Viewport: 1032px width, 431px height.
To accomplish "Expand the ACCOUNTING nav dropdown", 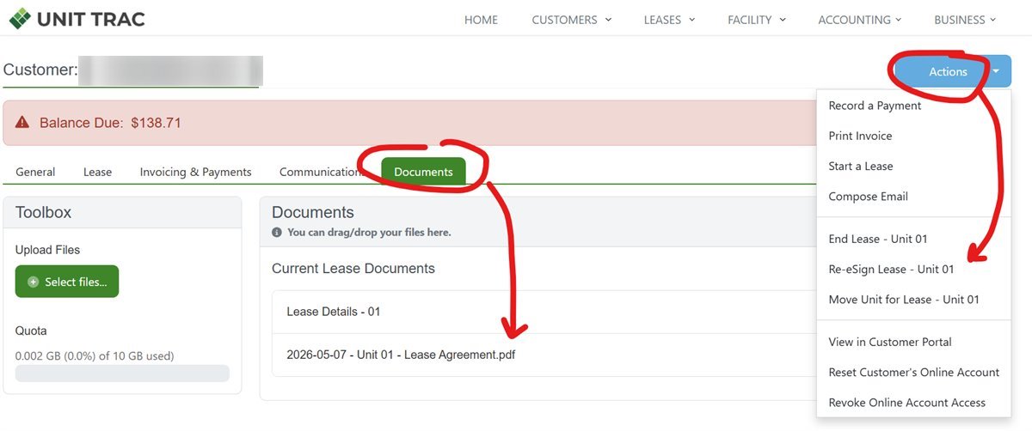I will click(x=860, y=20).
